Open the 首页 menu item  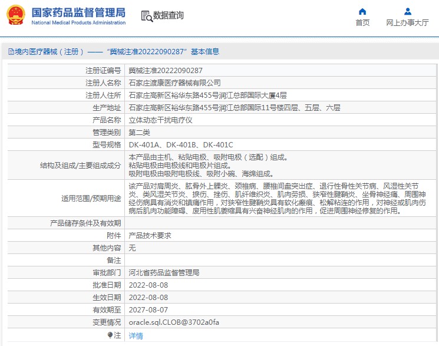point(362,23)
